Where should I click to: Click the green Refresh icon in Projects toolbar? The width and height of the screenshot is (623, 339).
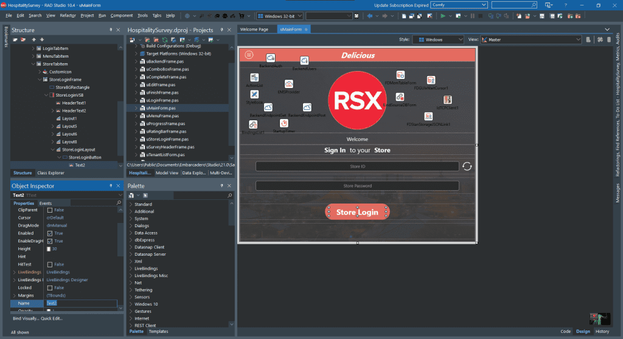tap(165, 39)
